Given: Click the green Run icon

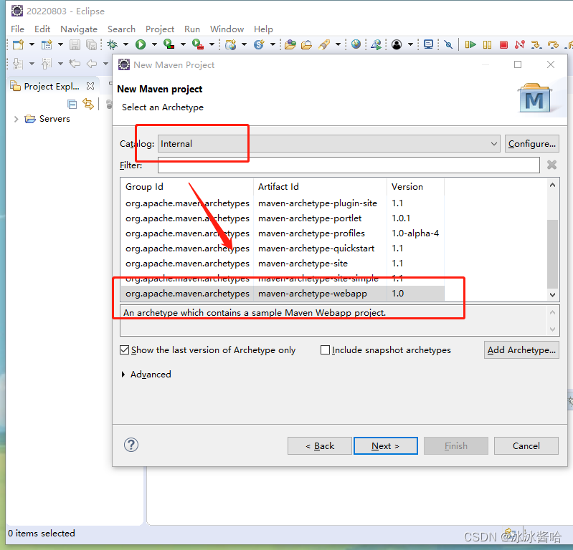Looking at the screenshot, I should click(x=141, y=44).
